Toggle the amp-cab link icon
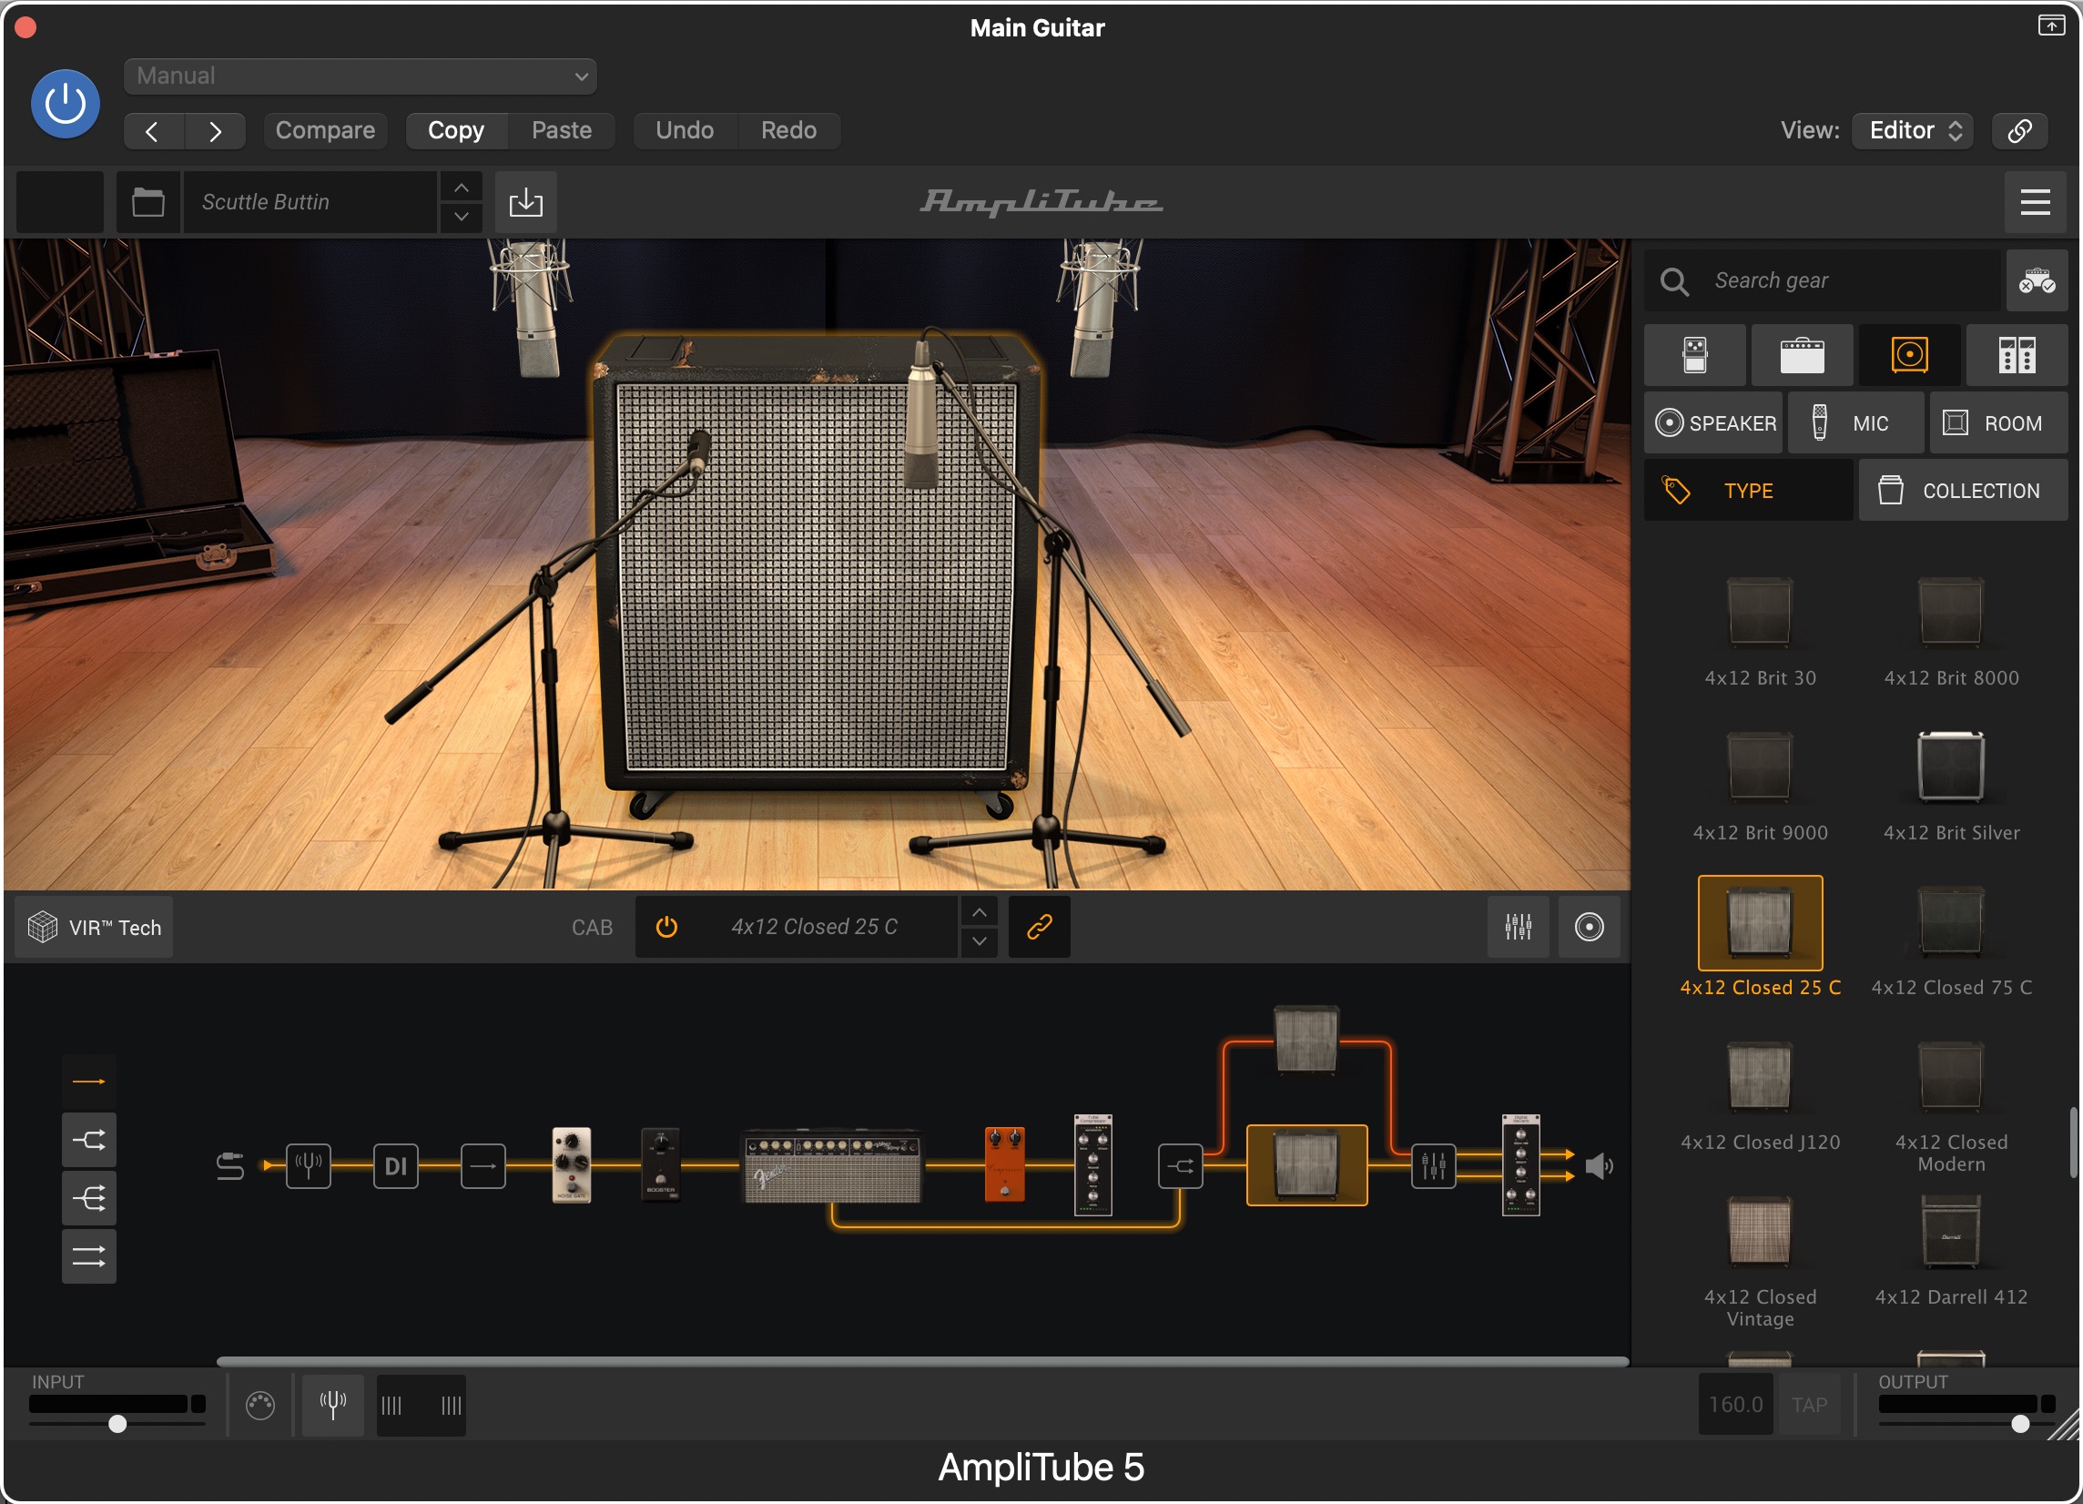The height and width of the screenshot is (1504, 2083). 1039,928
